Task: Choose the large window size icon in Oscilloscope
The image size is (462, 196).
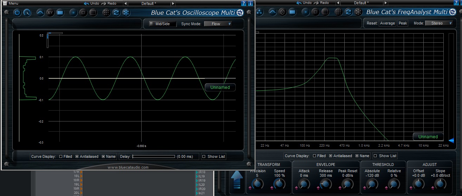Action: (93, 13)
